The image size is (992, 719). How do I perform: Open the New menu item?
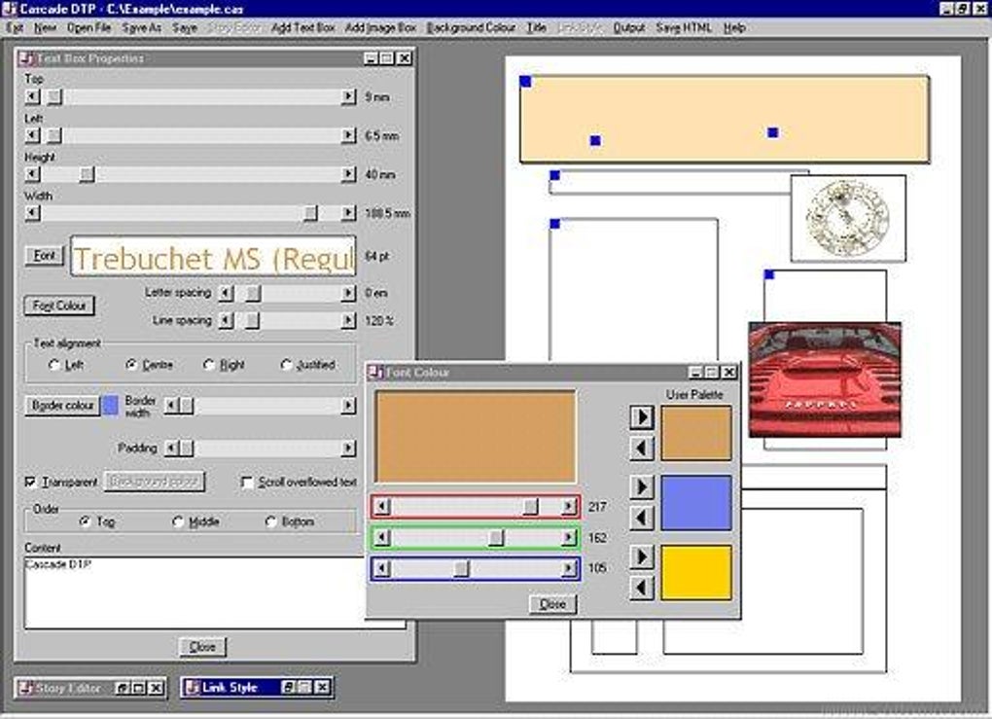(x=45, y=28)
